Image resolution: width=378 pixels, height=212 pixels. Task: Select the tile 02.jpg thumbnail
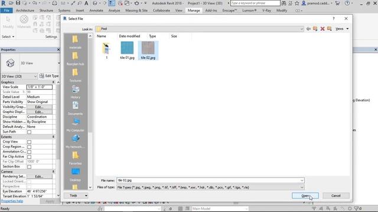[x=148, y=51]
